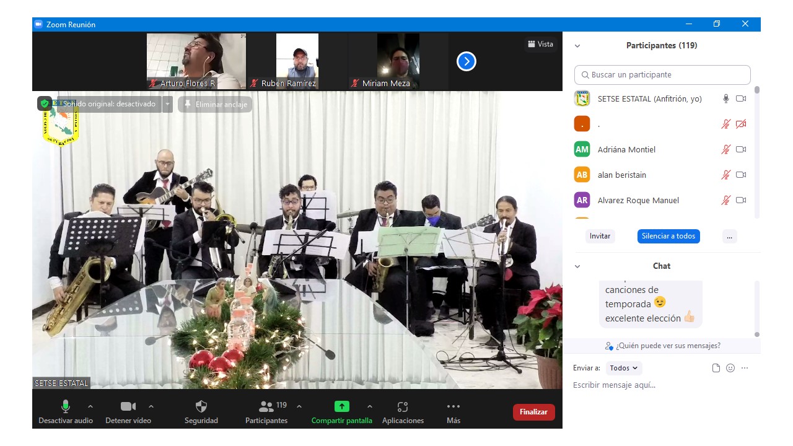Open the chat emoji picker icon
The width and height of the screenshot is (793, 446).
point(730,368)
